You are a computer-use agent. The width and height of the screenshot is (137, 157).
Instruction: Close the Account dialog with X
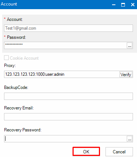[x=133, y=5]
